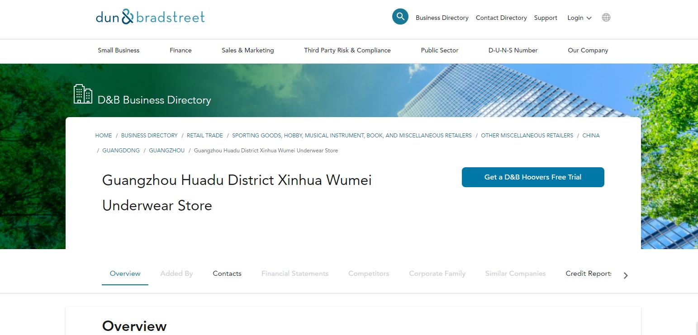Image resolution: width=698 pixels, height=335 pixels.
Task: Open the globe language selector
Action: point(606,18)
